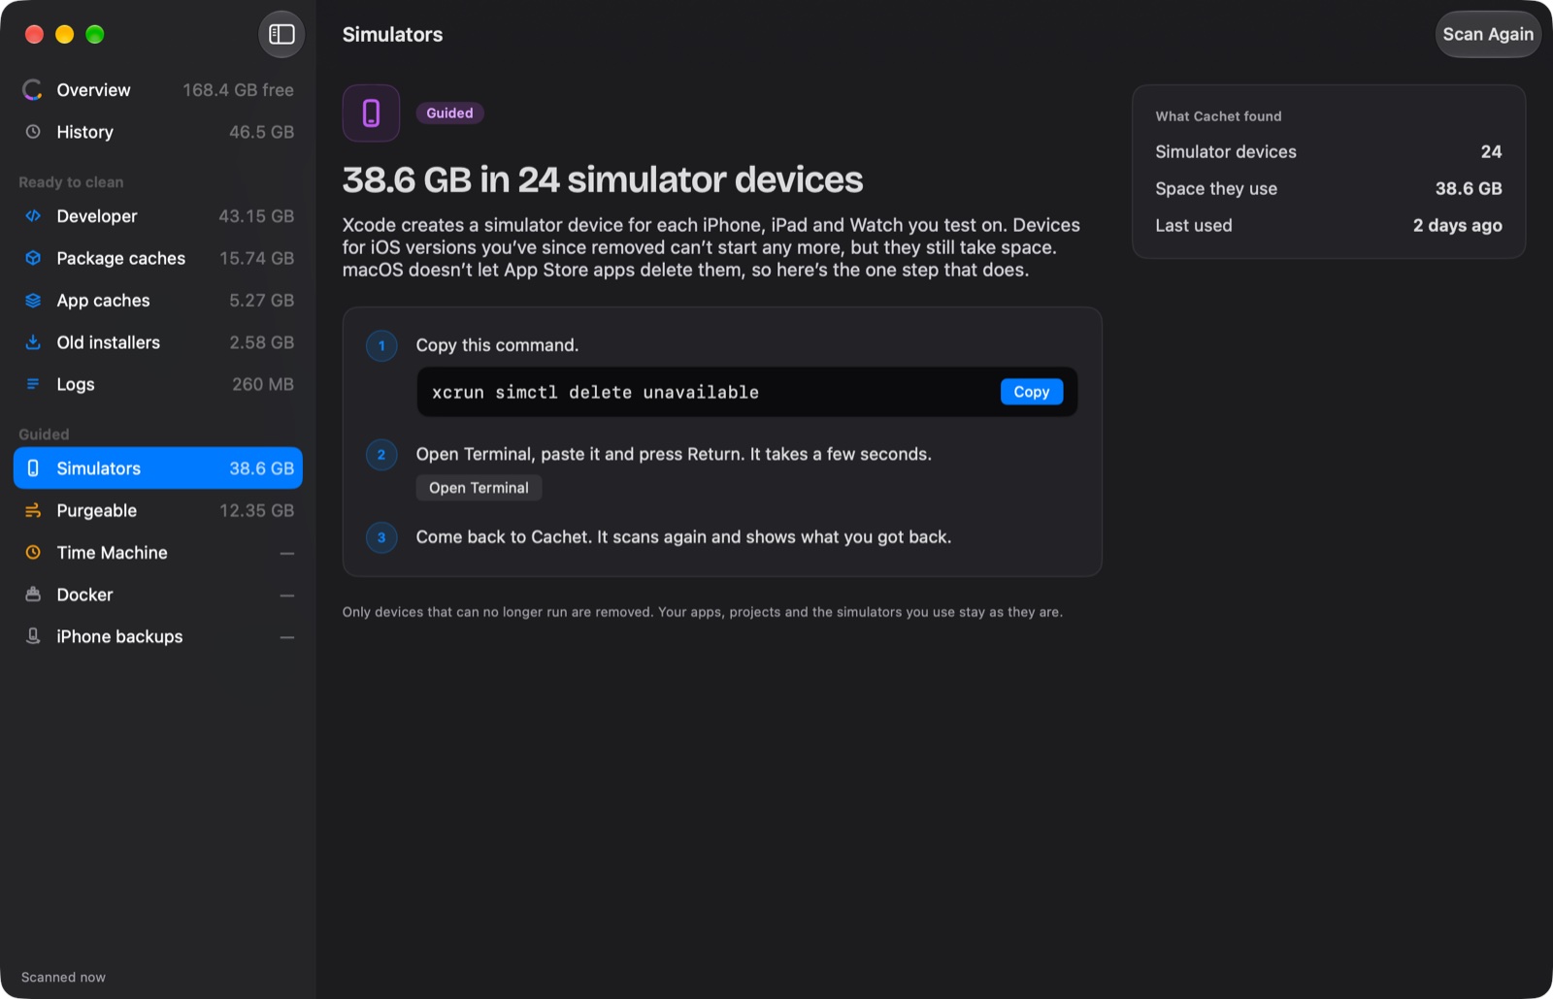
Task: Click the '168.4 GB free' value
Action: pyautogui.click(x=238, y=90)
